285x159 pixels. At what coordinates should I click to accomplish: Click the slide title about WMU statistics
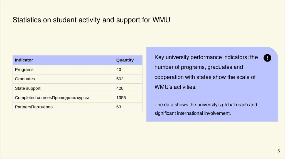[x=91, y=20]
